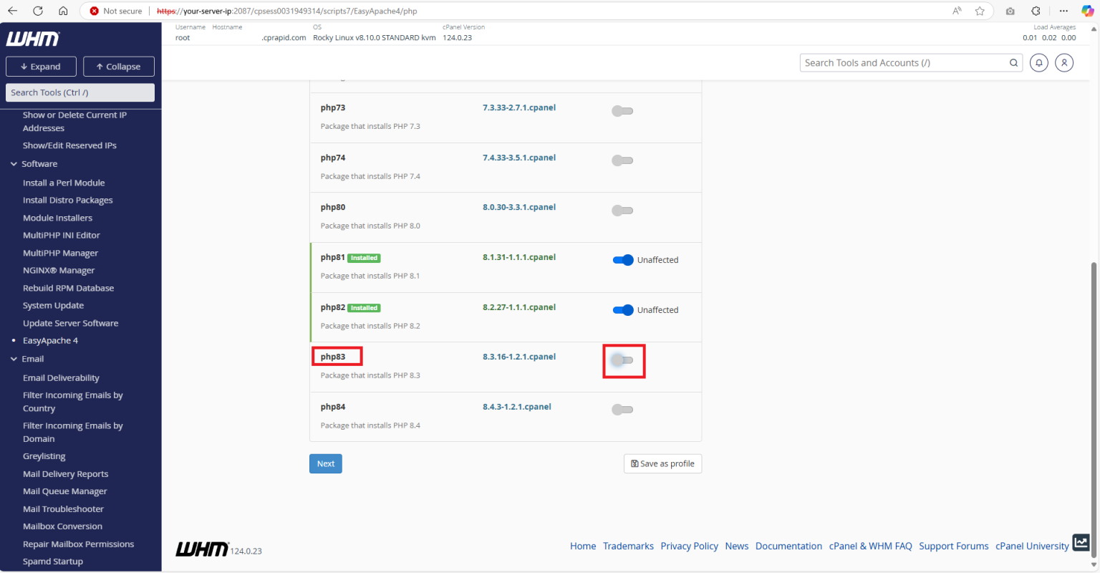Enable the php84 package toggle
Image resolution: width=1100 pixels, height=573 pixels.
(622, 409)
